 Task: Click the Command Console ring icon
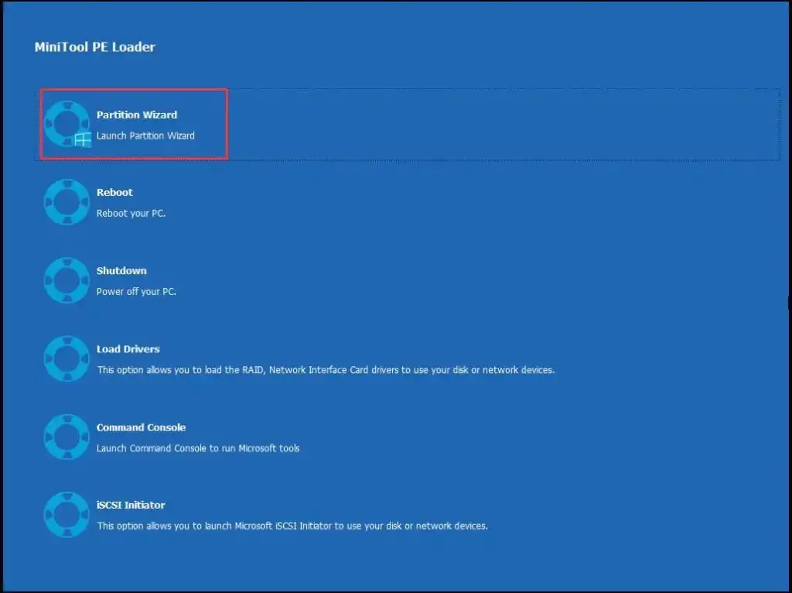67,437
